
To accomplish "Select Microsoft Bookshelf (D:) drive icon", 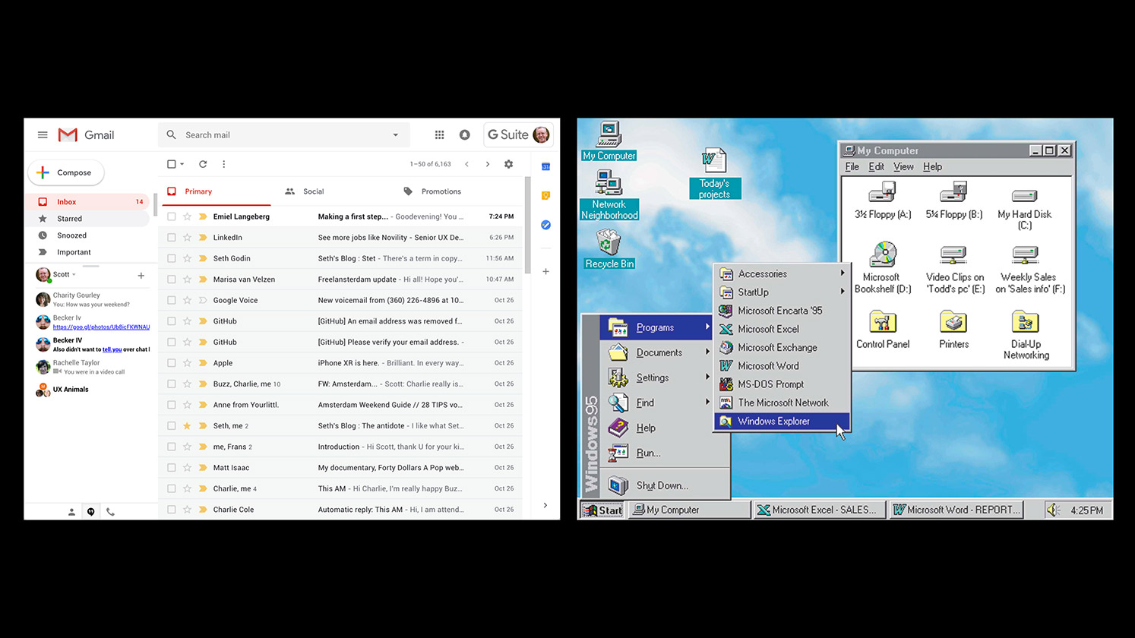I will (882, 267).
